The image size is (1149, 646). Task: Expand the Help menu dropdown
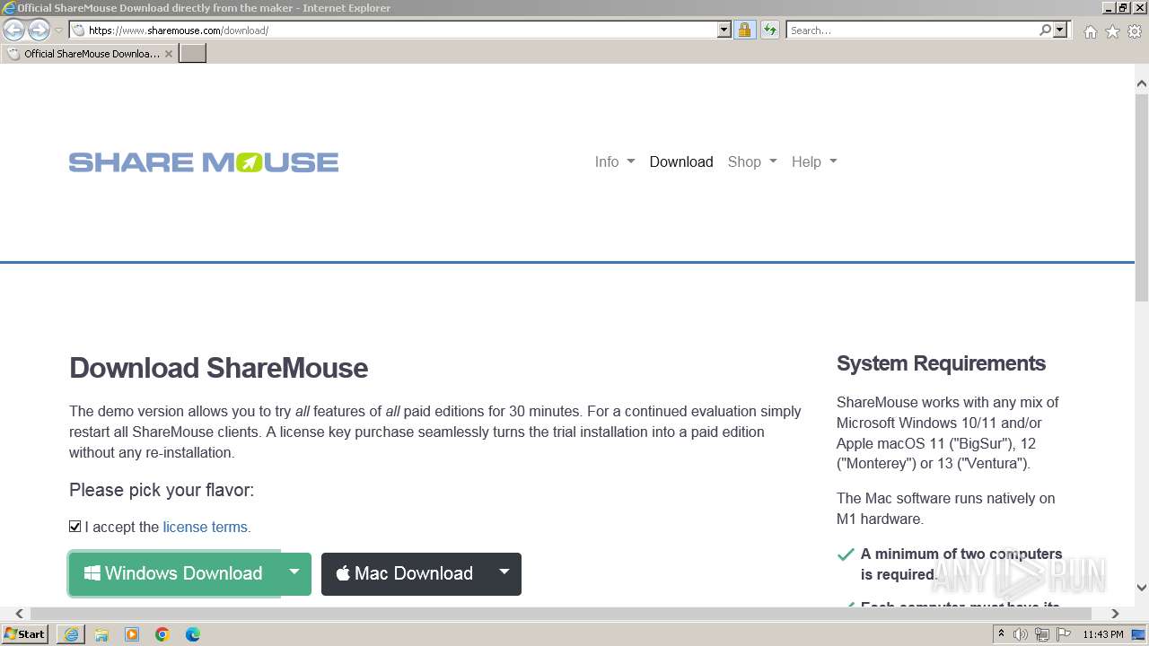pyautogui.click(x=814, y=161)
